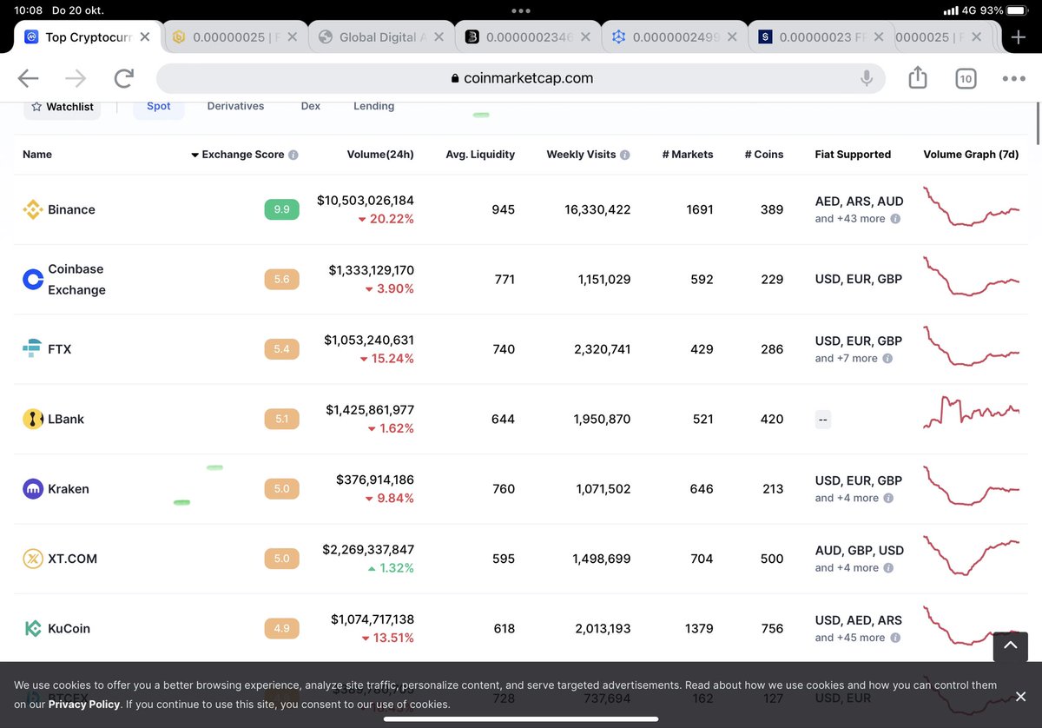Sort by Avg. Liquidity column header
The image size is (1042, 728).
tap(480, 155)
